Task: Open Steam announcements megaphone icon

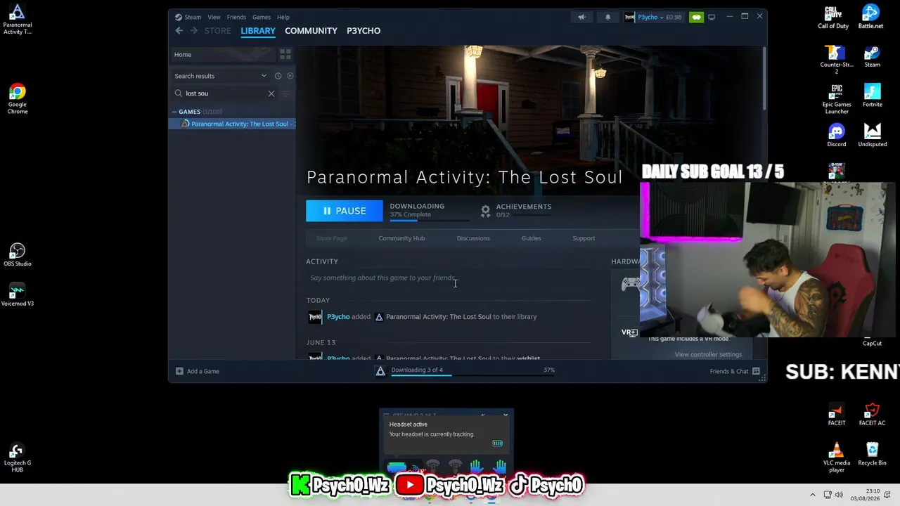Action: (x=581, y=17)
